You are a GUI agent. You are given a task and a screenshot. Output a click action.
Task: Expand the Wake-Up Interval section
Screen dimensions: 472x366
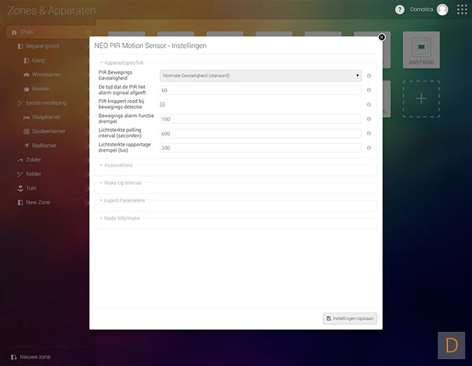pos(120,183)
